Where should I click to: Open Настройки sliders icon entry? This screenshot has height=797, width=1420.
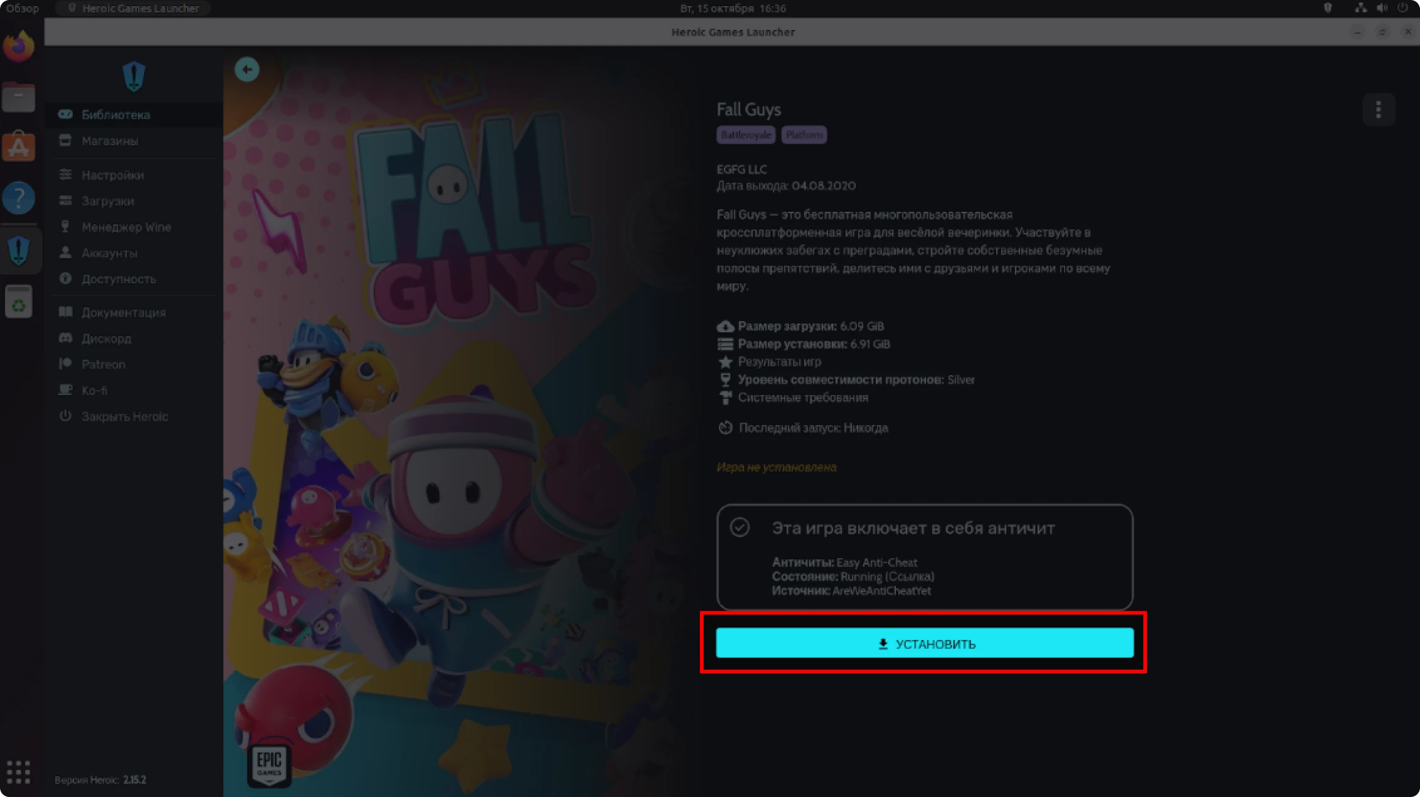112,175
